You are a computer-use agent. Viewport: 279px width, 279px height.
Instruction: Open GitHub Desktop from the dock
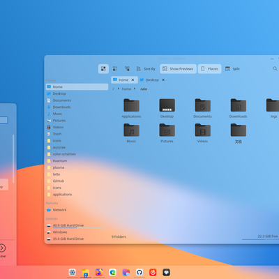click(x=139, y=272)
